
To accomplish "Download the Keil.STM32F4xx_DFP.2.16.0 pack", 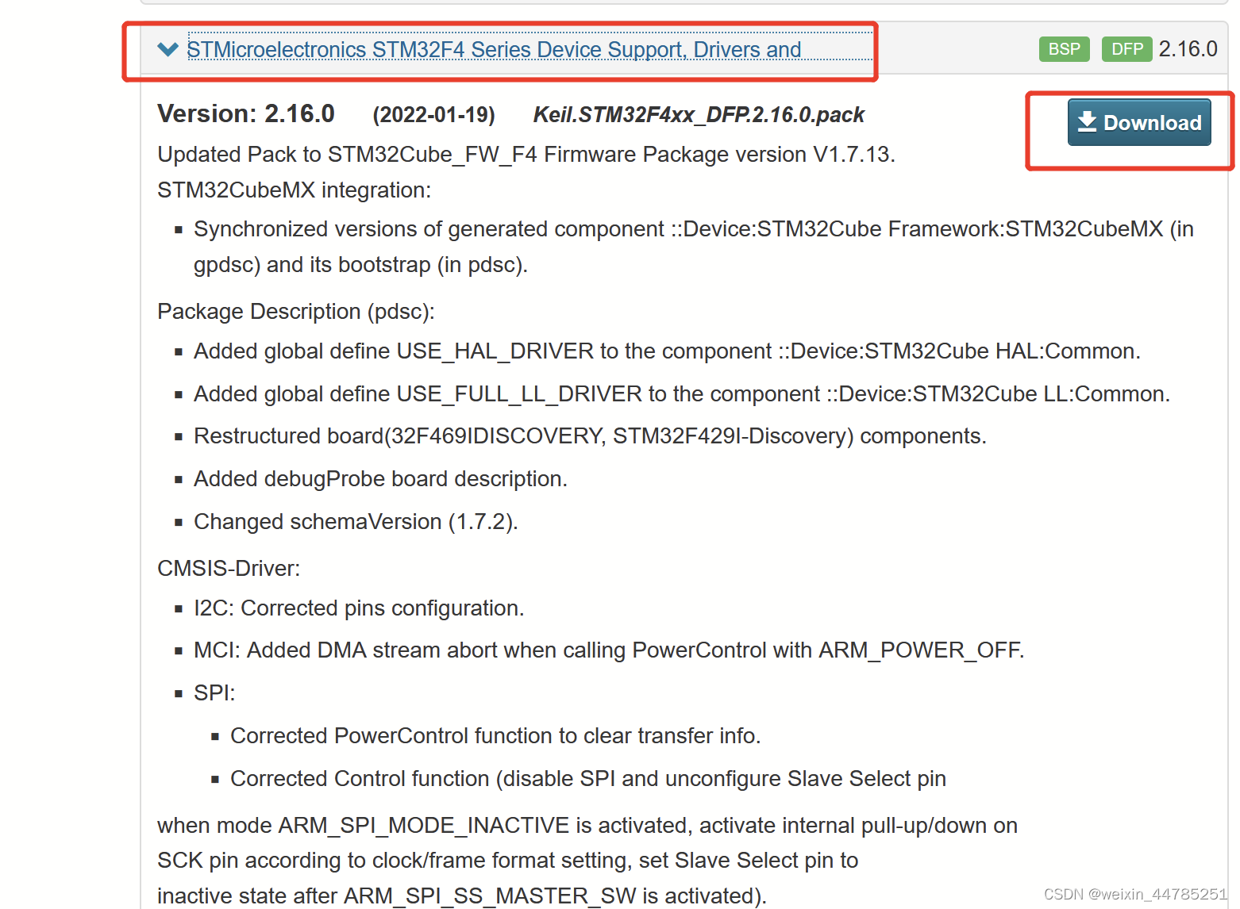I will 1139,122.
